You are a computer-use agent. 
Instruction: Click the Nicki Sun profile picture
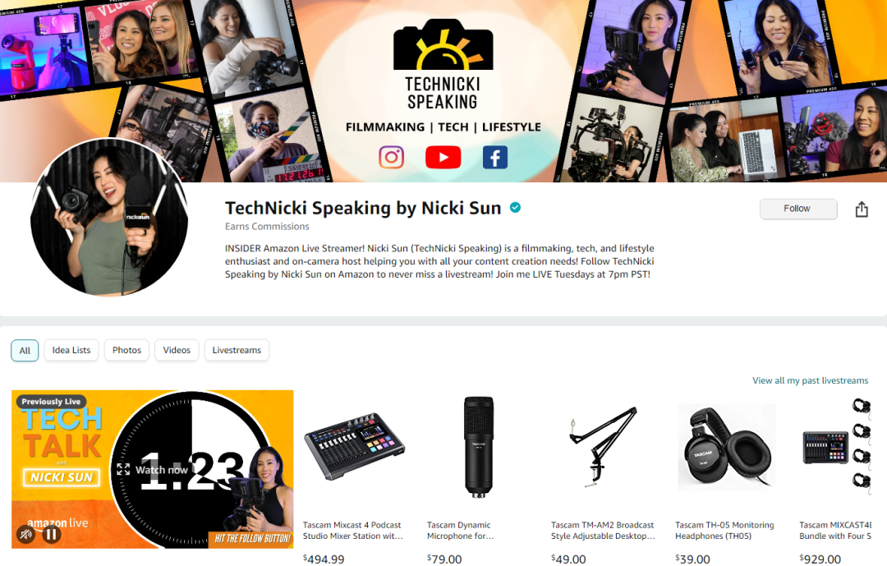(109, 217)
